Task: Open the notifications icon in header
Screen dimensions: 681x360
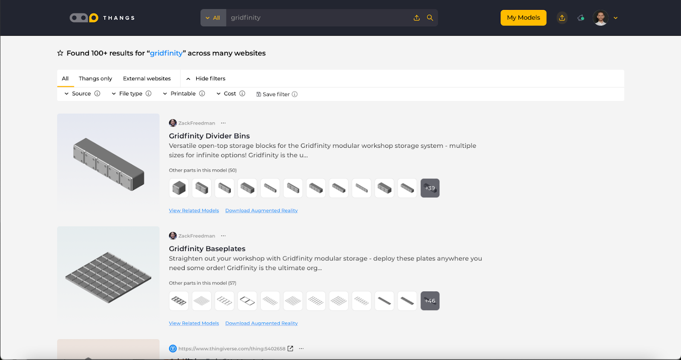Action: (x=581, y=18)
